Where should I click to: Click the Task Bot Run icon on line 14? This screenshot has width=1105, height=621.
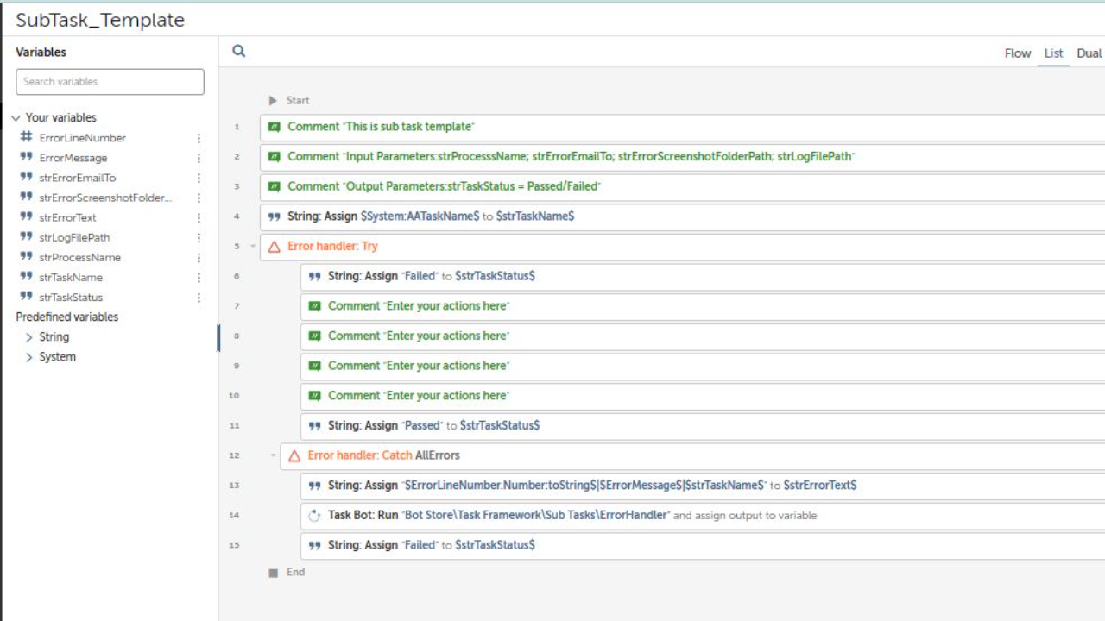[x=315, y=516]
